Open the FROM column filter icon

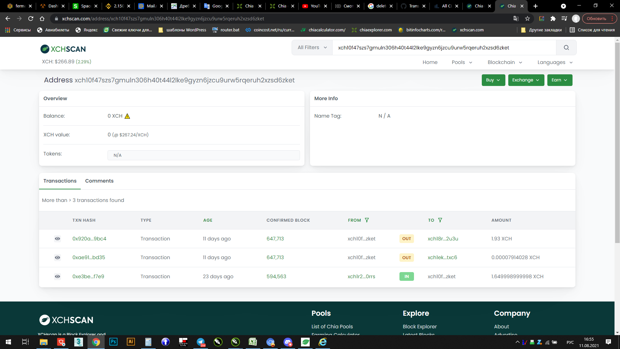[367, 220]
